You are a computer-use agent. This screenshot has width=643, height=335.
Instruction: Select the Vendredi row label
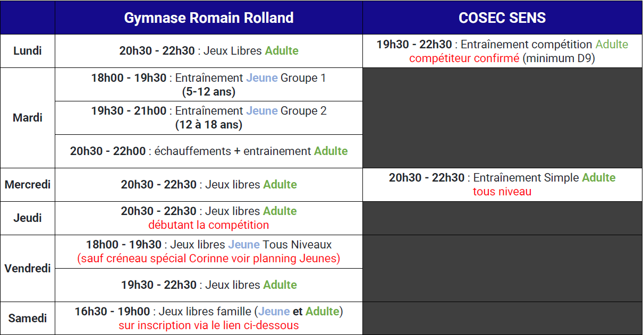28,268
